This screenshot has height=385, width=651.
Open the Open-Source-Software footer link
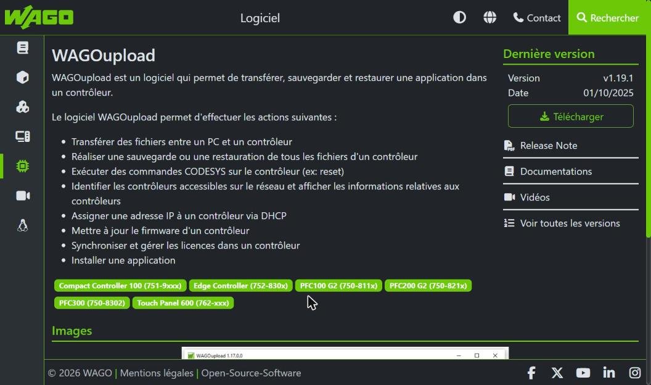tap(251, 373)
